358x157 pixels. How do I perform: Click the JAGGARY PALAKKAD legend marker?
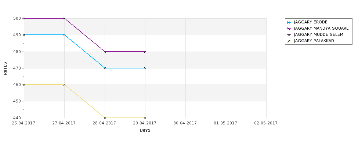coord(289,41)
